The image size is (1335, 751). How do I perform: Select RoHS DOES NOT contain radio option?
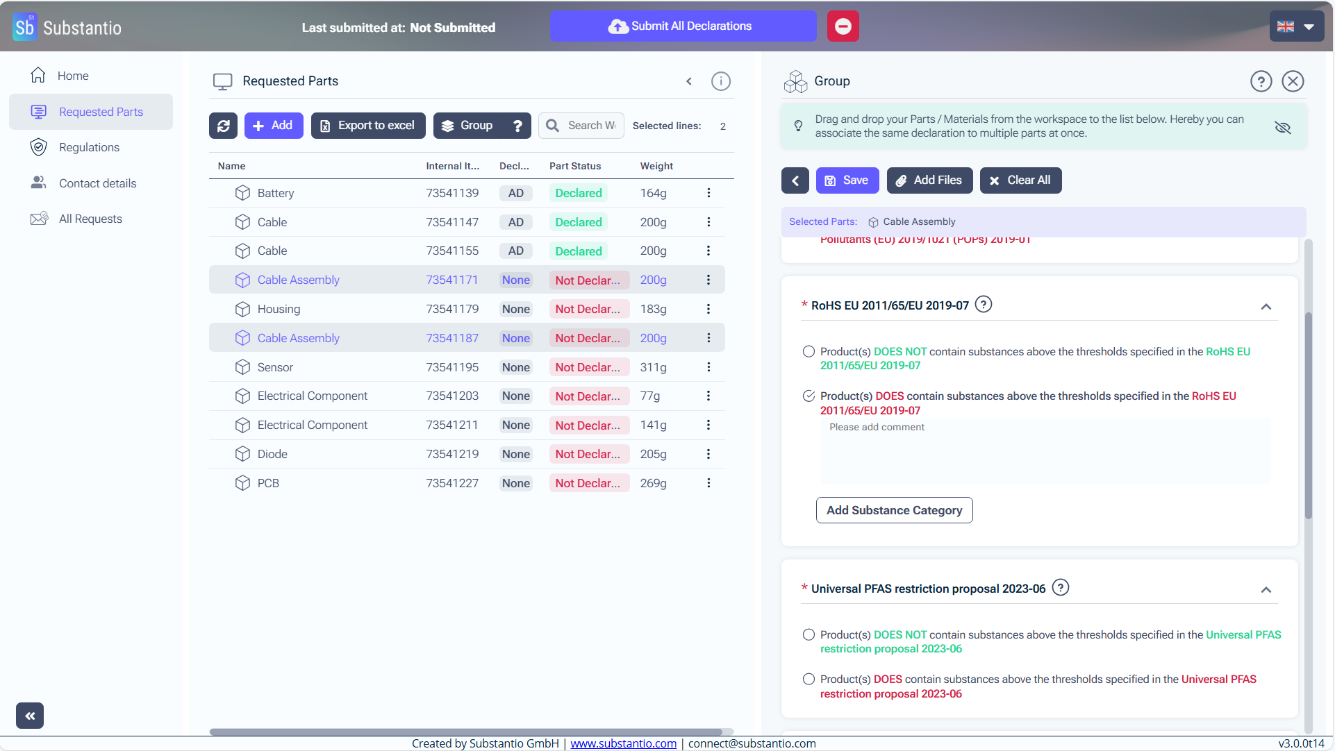click(809, 352)
